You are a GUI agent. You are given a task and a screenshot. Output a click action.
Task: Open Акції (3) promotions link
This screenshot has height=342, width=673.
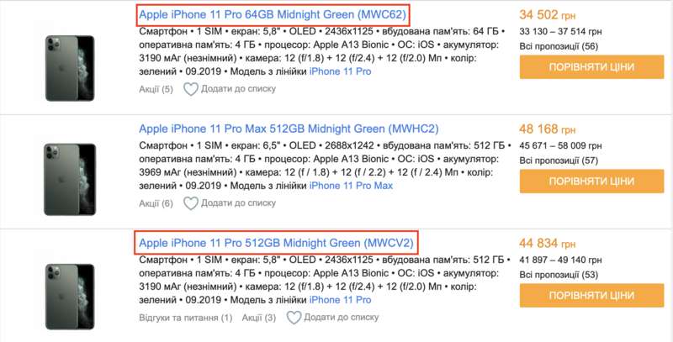click(x=258, y=318)
